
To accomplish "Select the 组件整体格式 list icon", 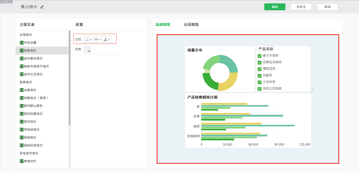I will click(x=22, y=58).
